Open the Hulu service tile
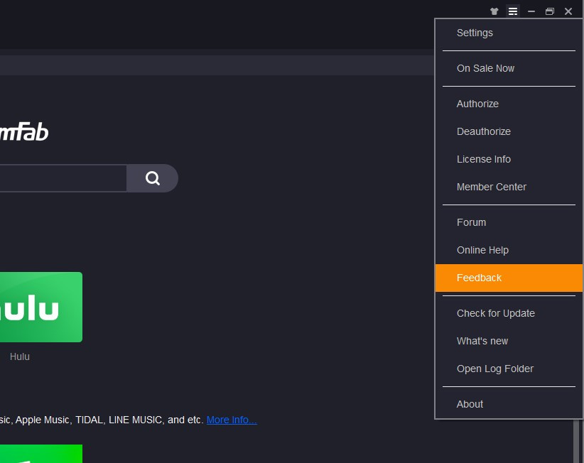This screenshot has width=584, height=463. pyautogui.click(x=40, y=307)
